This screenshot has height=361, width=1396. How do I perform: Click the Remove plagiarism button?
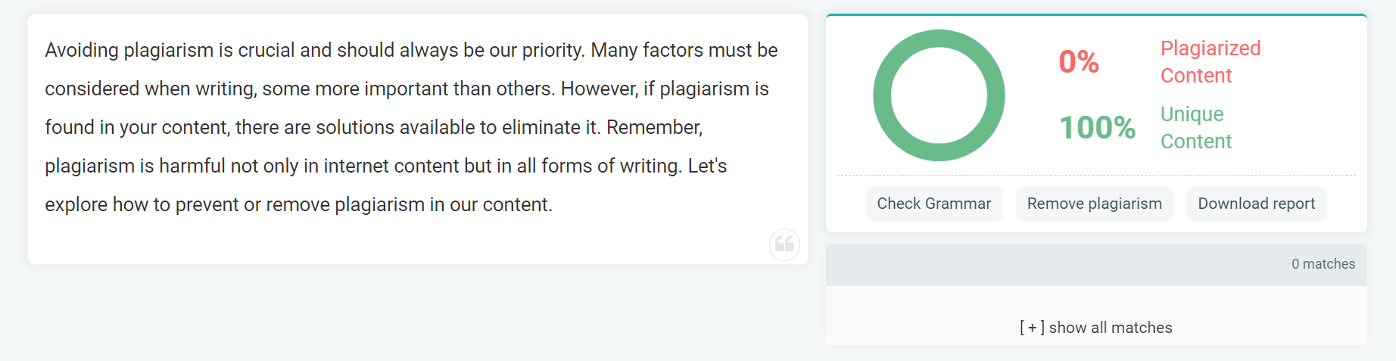pyautogui.click(x=1094, y=204)
